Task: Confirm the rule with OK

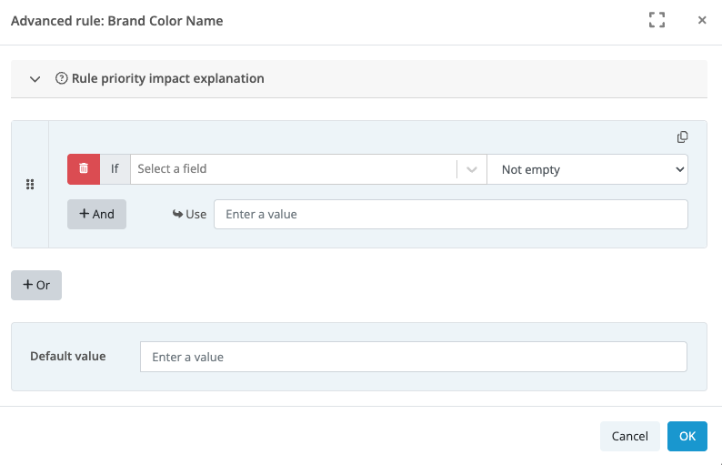Action: (687, 436)
